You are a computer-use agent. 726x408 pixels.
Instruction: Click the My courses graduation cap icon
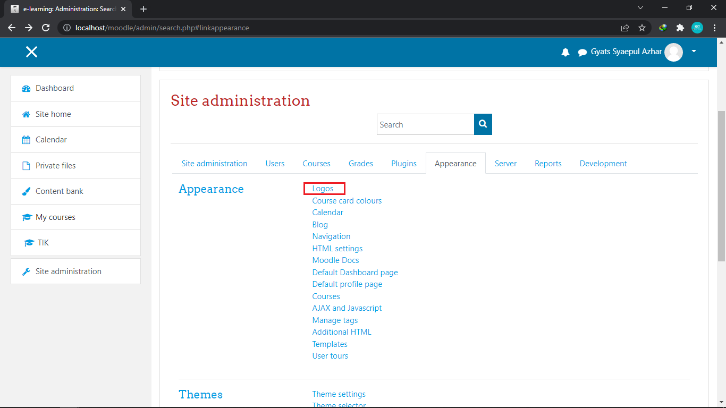coord(27,217)
